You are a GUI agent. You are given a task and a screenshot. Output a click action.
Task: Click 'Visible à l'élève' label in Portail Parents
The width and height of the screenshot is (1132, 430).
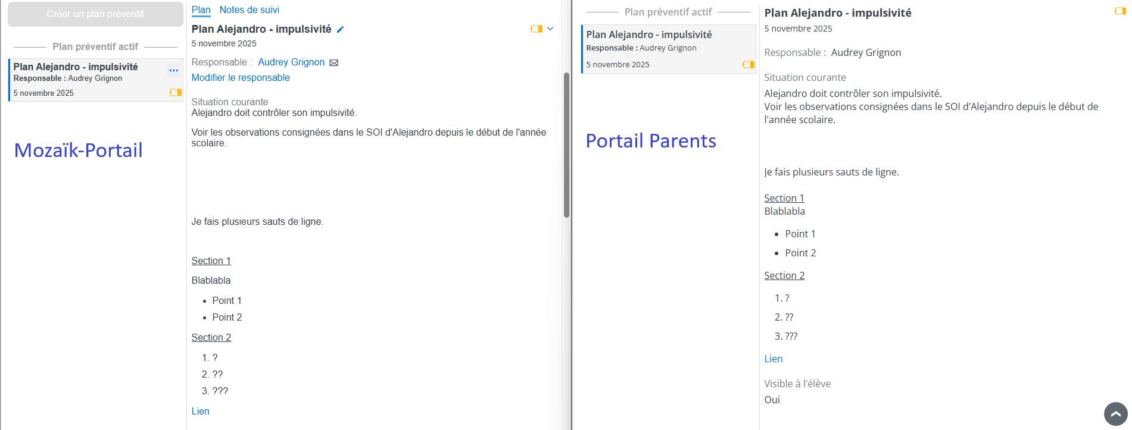(x=797, y=384)
